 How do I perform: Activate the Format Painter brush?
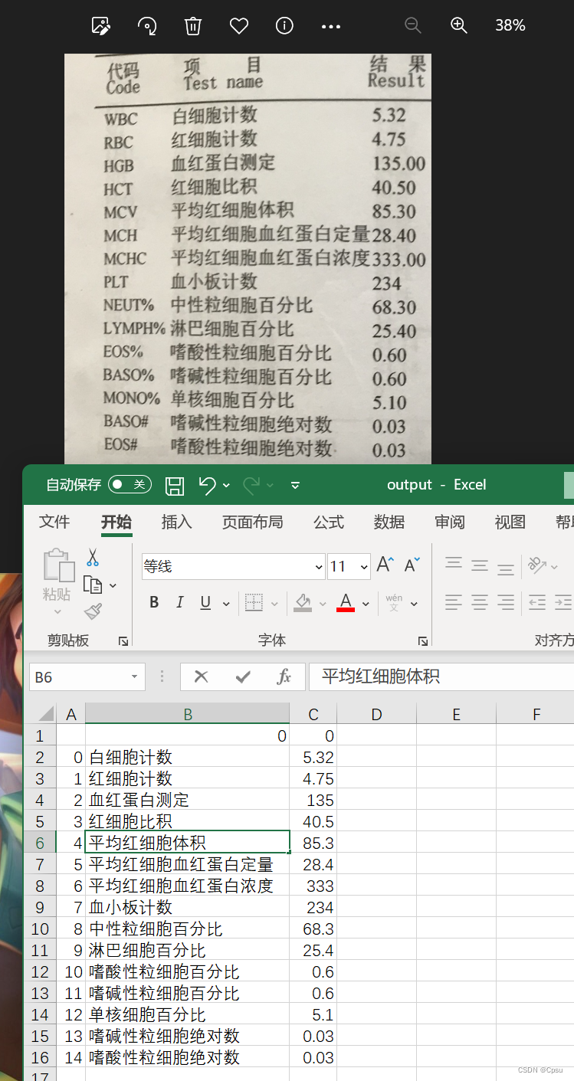coord(93,611)
